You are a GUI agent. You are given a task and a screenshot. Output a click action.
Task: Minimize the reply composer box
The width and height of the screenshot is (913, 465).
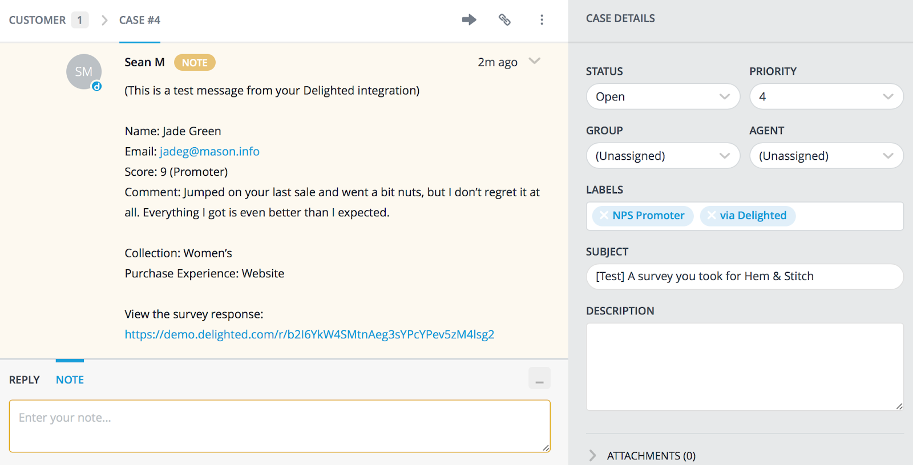point(539,378)
